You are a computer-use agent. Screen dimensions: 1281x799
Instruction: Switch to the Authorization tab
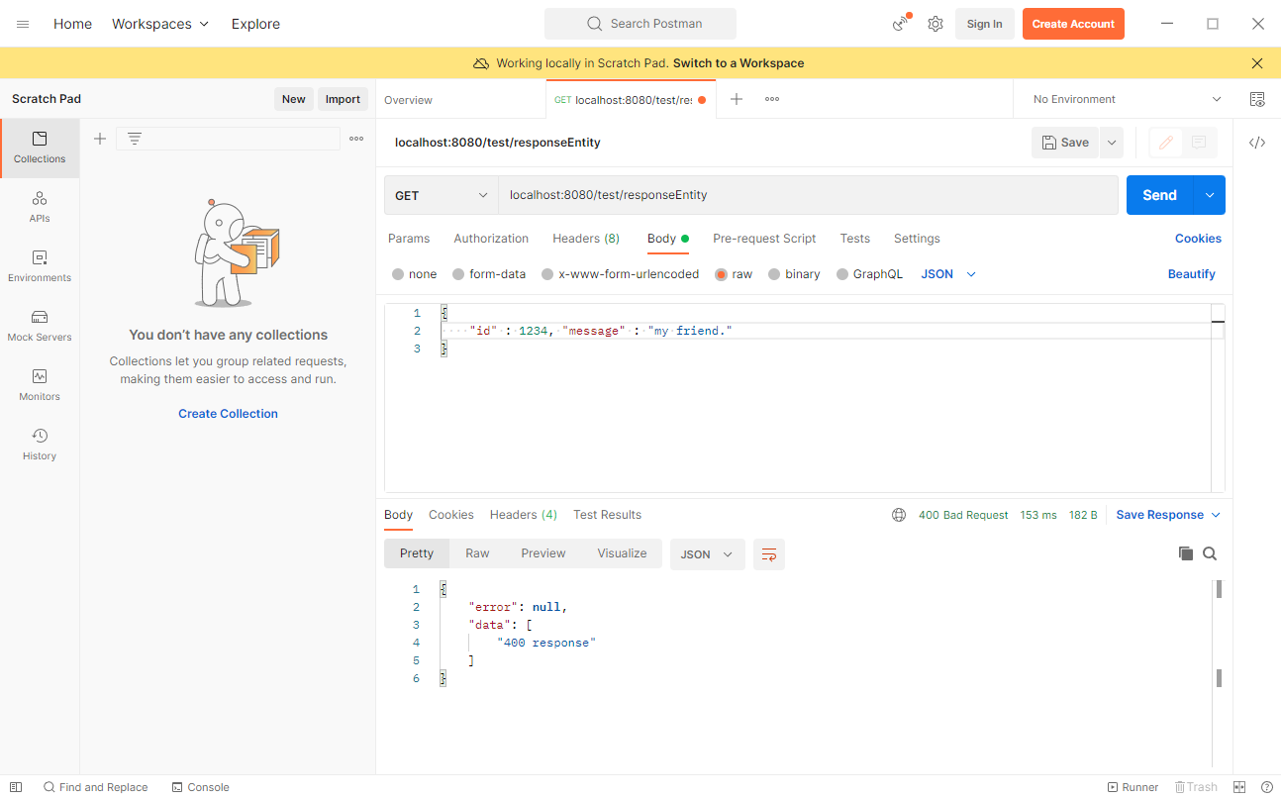click(x=491, y=239)
